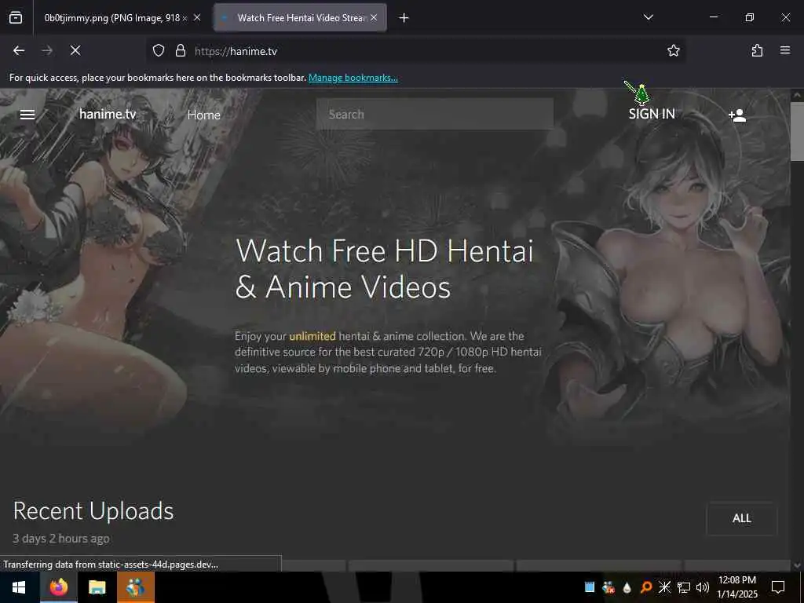Open the Firefox View icon
Image resolution: width=804 pixels, height=603 pixels.
coord(16,17)
